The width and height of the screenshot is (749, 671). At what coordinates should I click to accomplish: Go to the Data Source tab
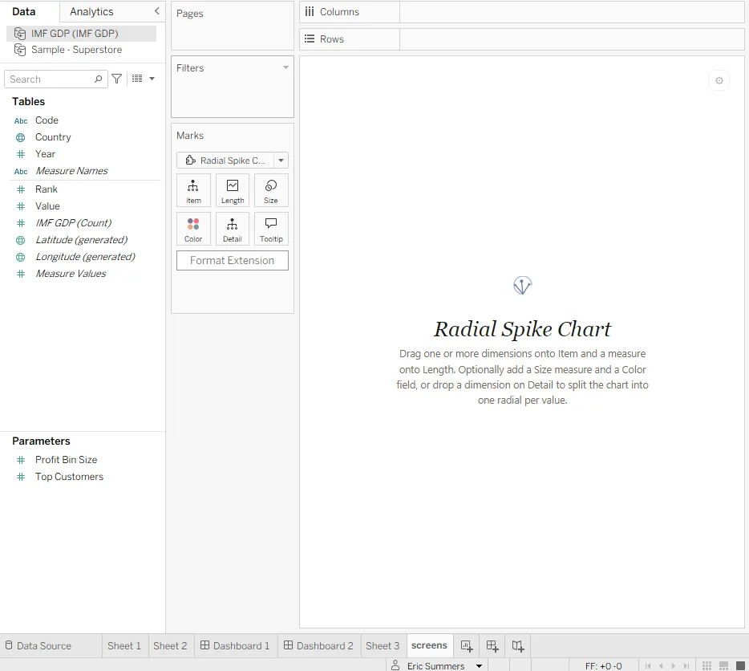click(38, 645)
